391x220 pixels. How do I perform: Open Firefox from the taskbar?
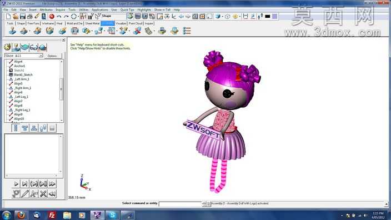click(x=21, y=215)
